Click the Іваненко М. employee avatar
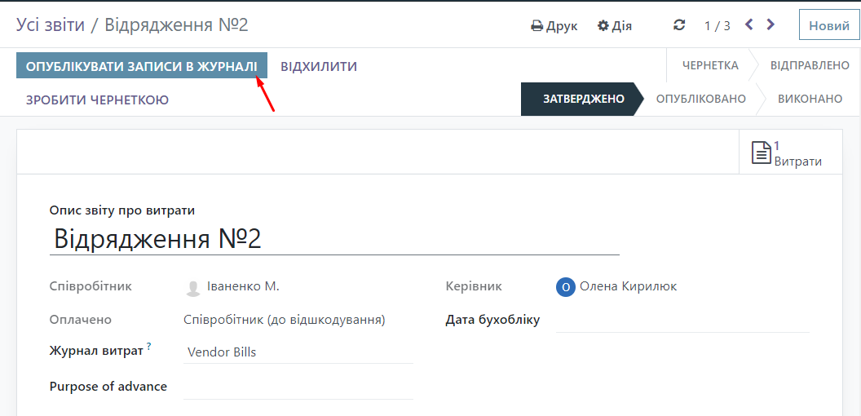This screenshot has width=861, height=416. point(193,287)
